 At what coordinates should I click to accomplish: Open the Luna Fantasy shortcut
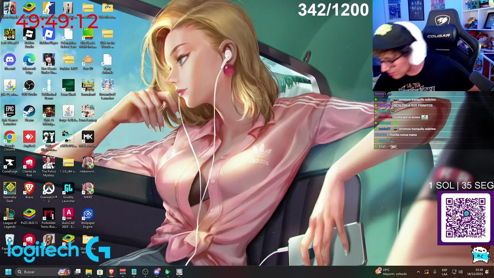(88, 114)
